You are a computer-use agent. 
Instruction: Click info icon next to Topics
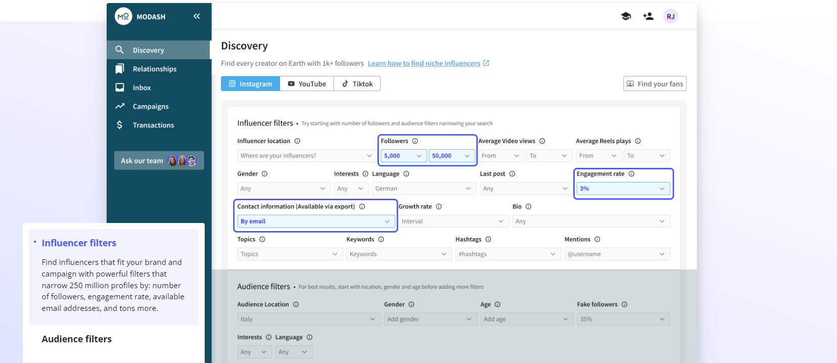tap(262, 240)
